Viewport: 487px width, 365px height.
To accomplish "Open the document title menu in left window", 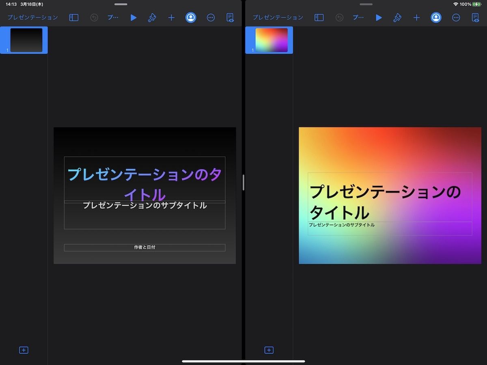I will coord(113,17).
